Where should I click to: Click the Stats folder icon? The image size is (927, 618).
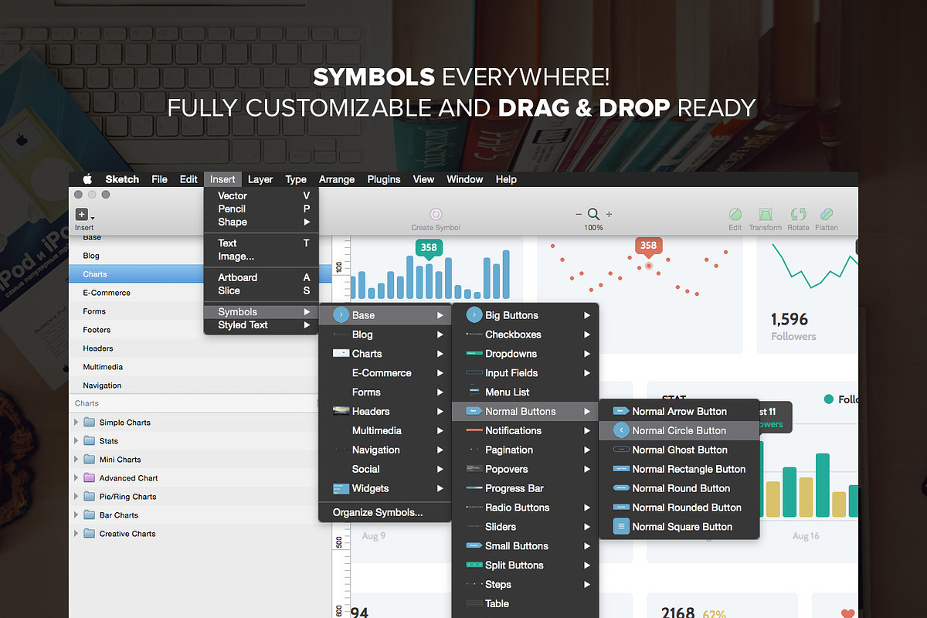(x=89, y=441)
